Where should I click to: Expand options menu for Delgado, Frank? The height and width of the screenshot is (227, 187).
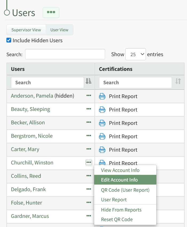coord(89,189)
